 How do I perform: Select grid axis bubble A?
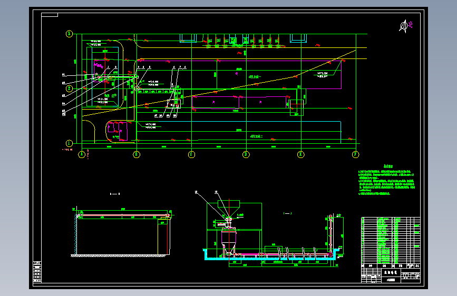82,154
